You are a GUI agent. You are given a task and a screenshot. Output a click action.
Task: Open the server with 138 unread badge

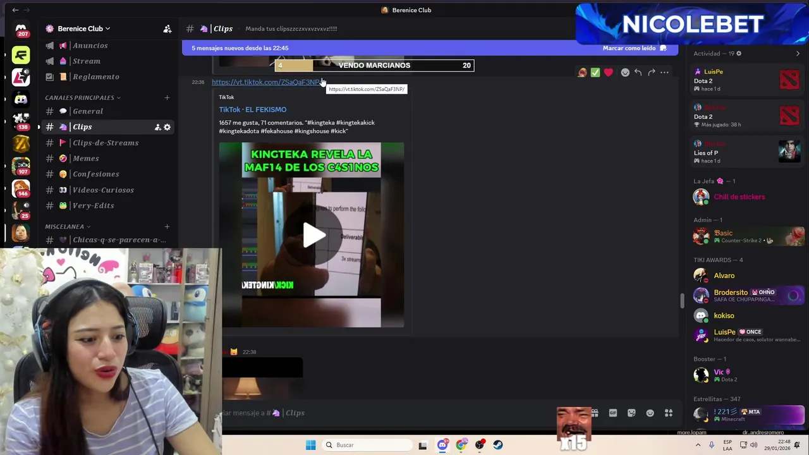click(21, 120)
